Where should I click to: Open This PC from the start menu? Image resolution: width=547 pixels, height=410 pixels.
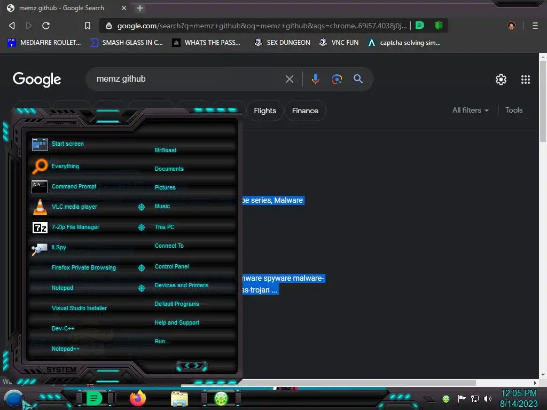point(165,227)
